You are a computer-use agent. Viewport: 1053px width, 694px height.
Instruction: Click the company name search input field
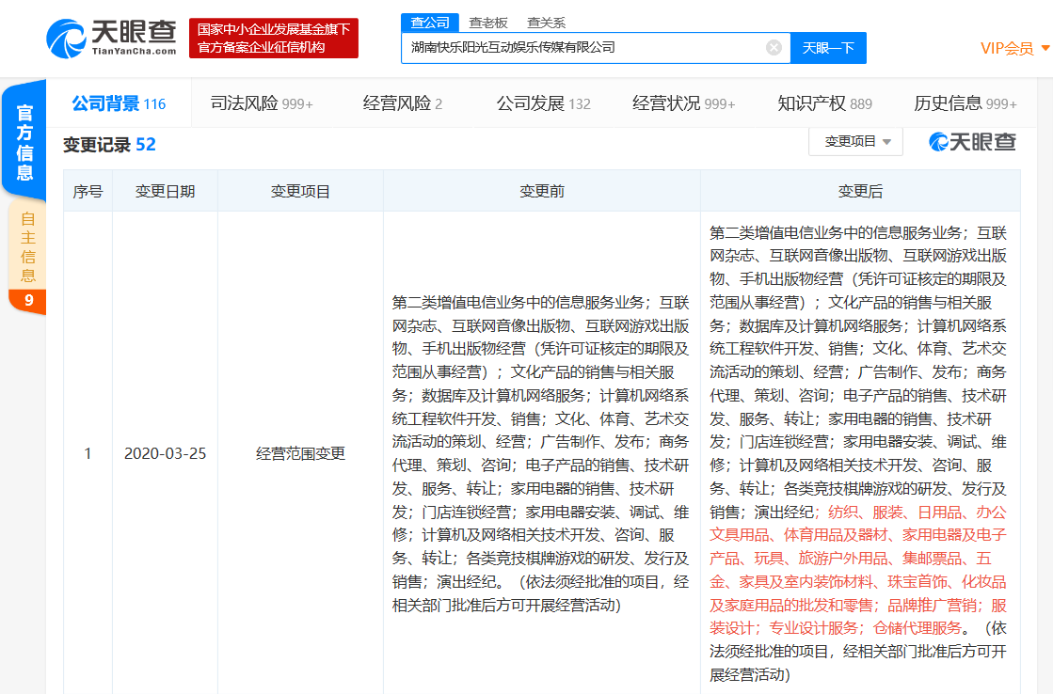(593, 47)
